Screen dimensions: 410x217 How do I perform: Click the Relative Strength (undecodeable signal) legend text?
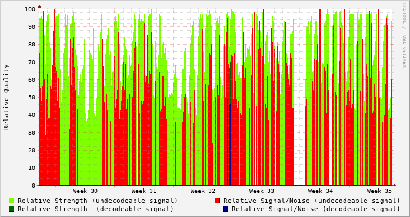point(98,201)
